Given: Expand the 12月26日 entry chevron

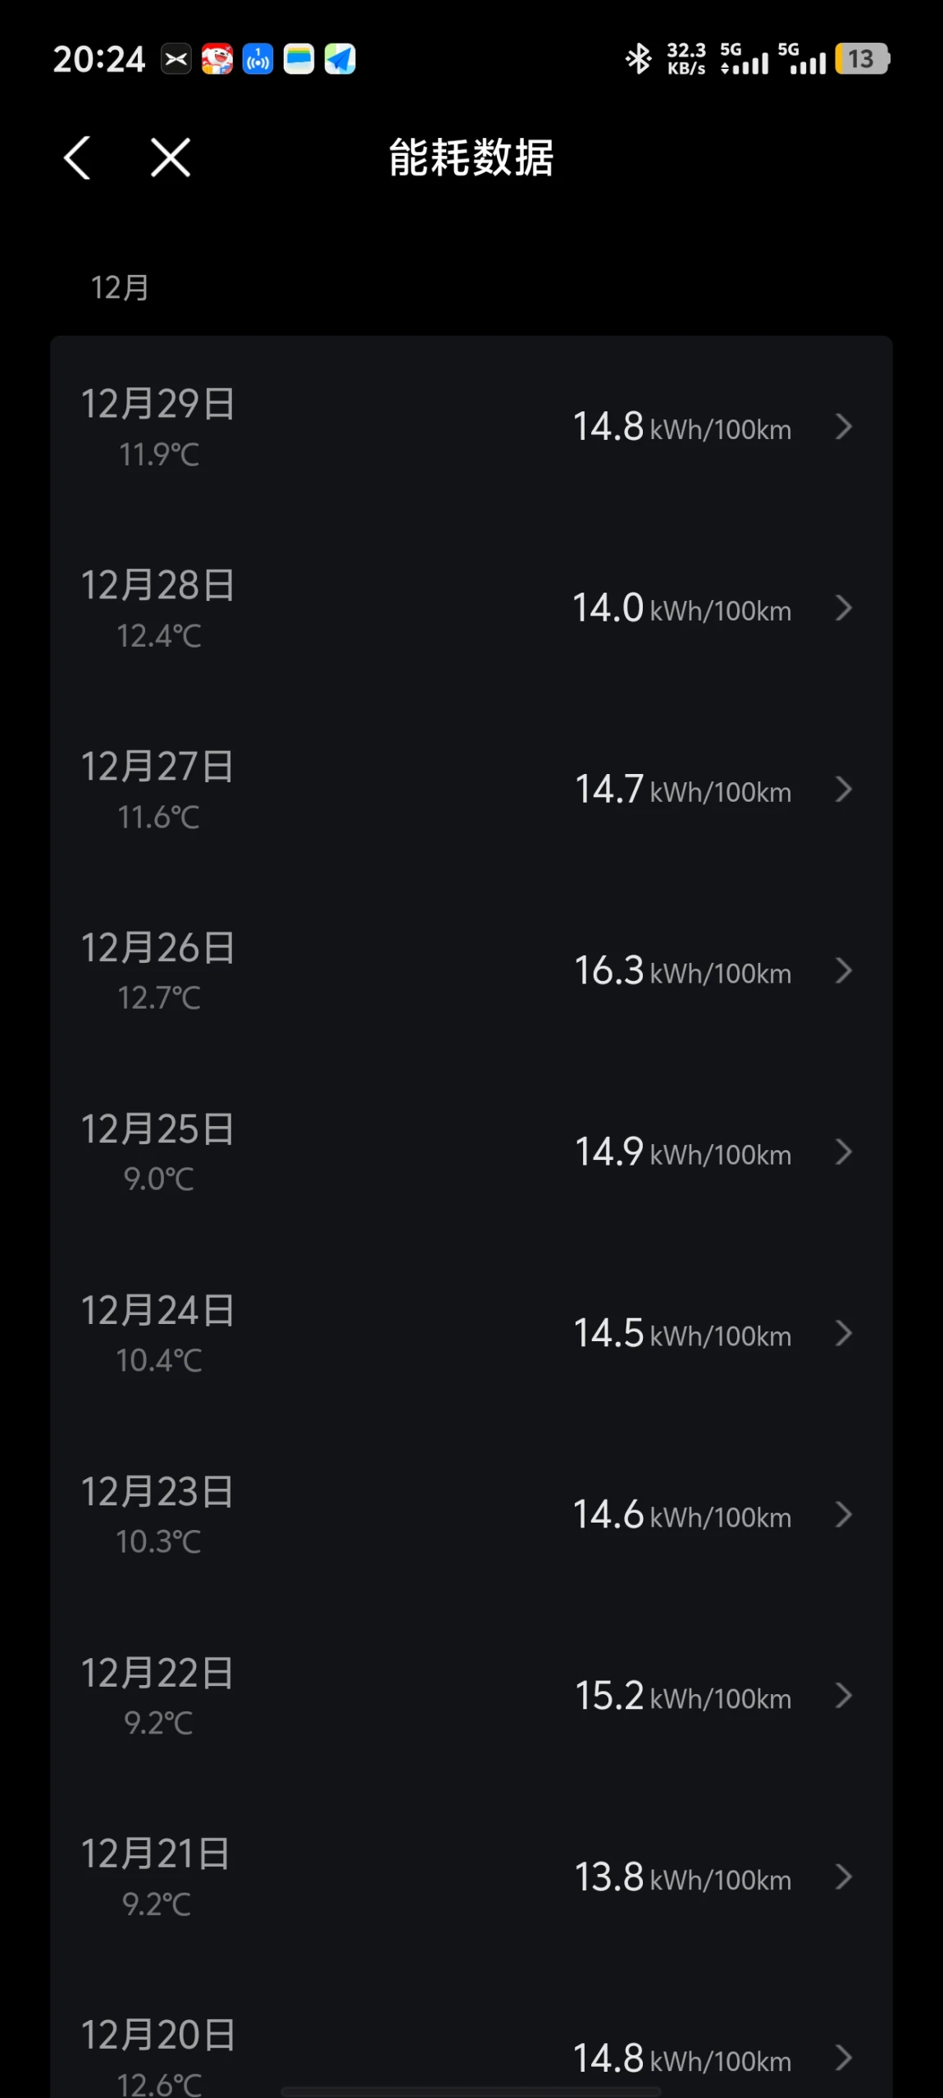Looking at the screenshot, I should click(x=843, y=971).
